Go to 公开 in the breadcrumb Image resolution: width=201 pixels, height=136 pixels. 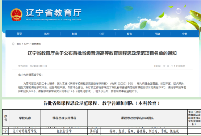[26, 44]
